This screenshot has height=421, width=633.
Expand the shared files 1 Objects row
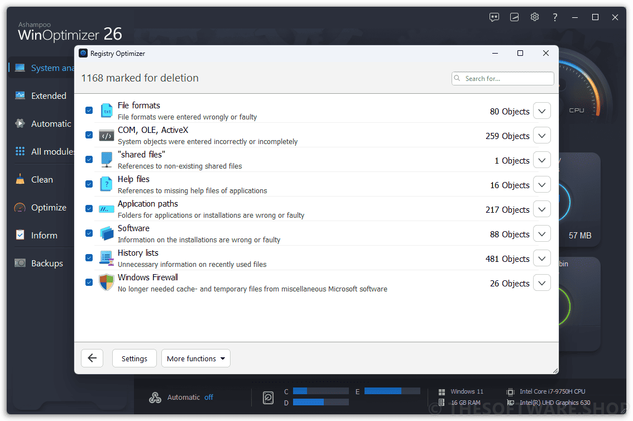click(x=542, y=160)
